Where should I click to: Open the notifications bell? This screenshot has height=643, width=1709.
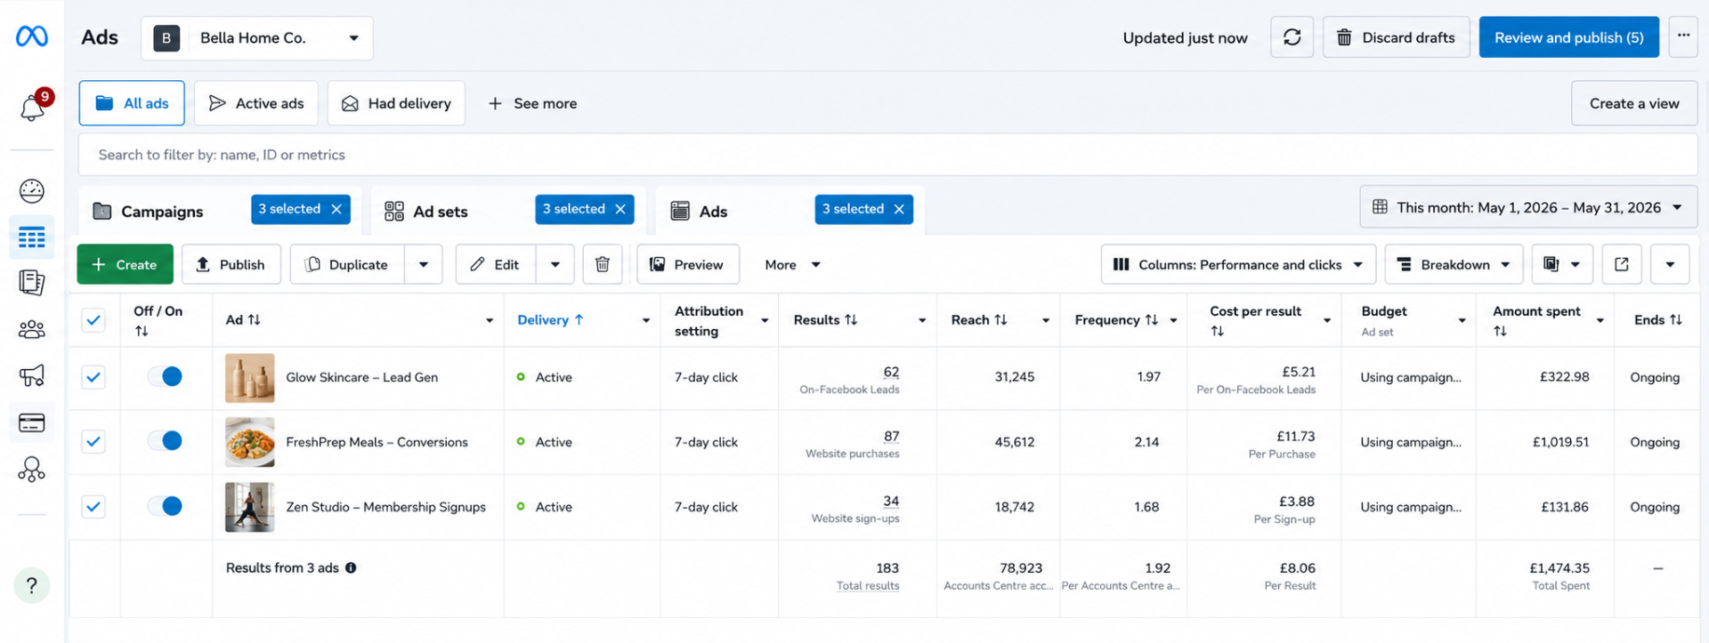coord(33,107)
